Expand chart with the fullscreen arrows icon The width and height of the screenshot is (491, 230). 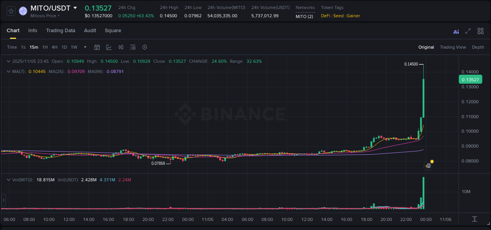click(468, 31)
